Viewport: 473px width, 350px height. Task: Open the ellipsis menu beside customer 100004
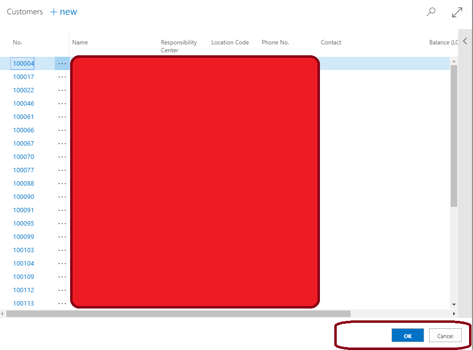click(62, 63)
